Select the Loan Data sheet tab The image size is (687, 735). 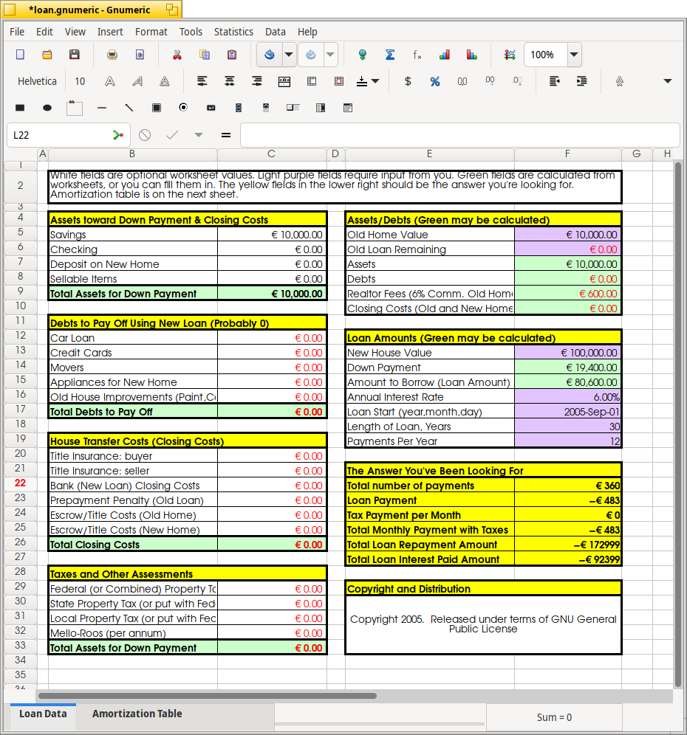(43, 714)
